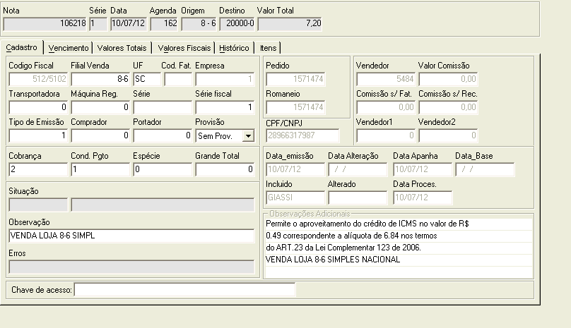Click the CPF/CNPJ field
571x328 pixels.
(302, 135)
